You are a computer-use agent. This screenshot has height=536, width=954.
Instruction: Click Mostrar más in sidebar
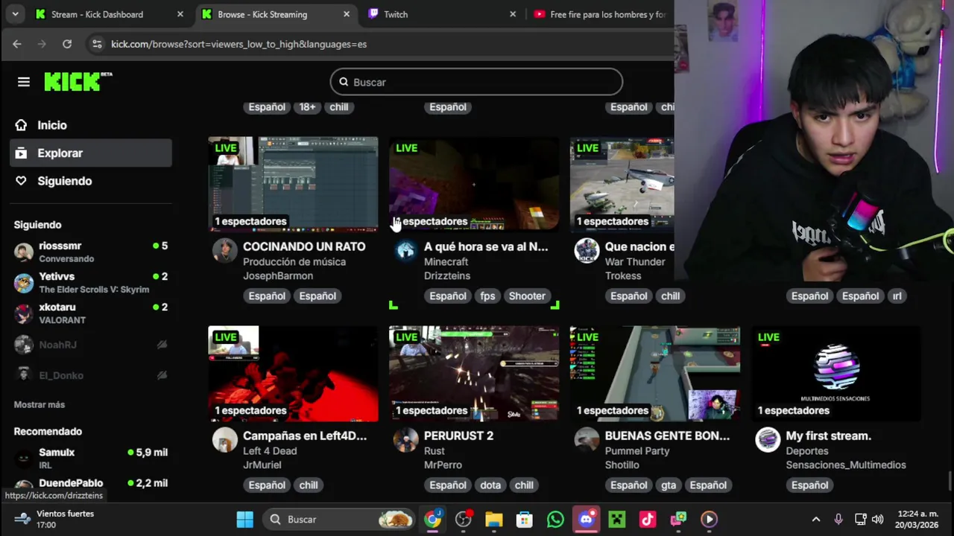click(x=40, y=404)
